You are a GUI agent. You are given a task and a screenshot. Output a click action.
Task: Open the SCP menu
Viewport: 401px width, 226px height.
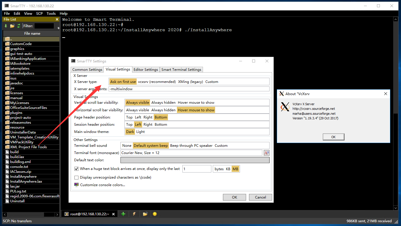pos(39,14)
